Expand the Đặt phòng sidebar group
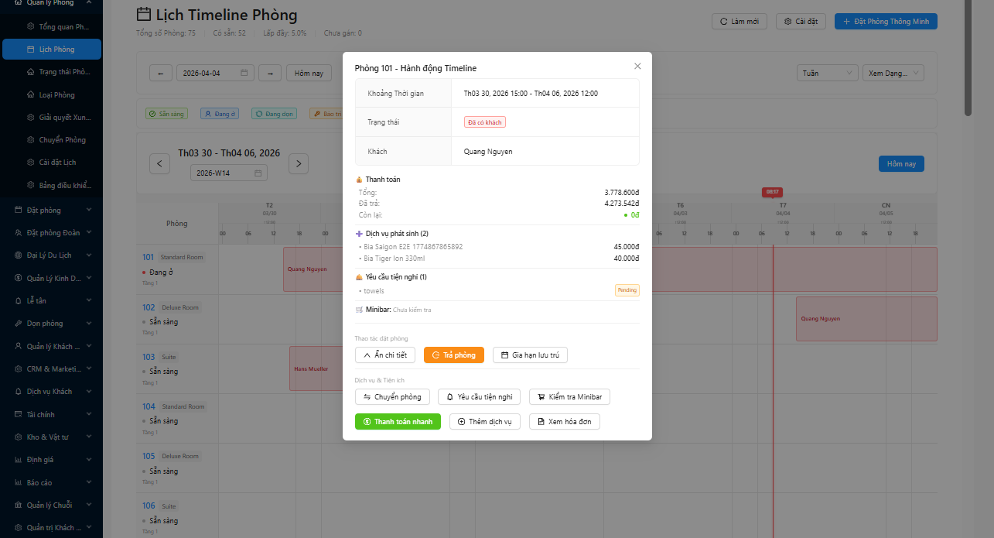The width and height of the screenshot is (994, 538). [52, 210]
